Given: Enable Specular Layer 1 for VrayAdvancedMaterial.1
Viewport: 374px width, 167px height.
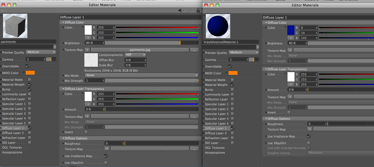Looking at the screenshot, I should pyautogui.click(x=232, y=104).
